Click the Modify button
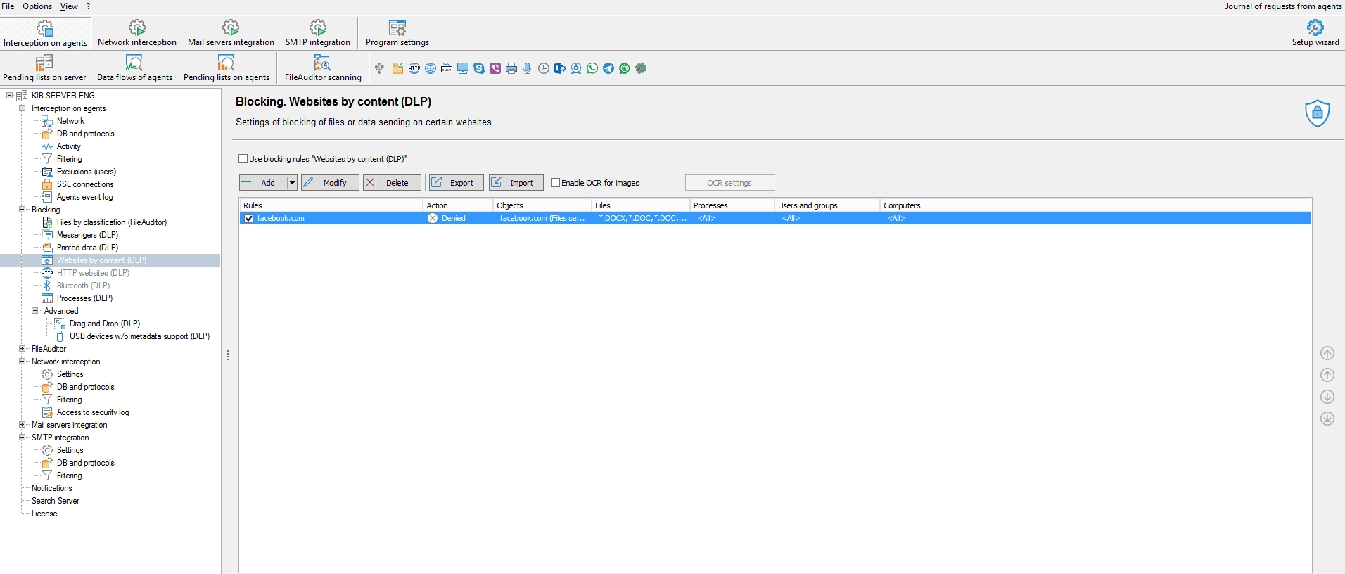The height and width of the screenshot is (574, 1345). 330,183
